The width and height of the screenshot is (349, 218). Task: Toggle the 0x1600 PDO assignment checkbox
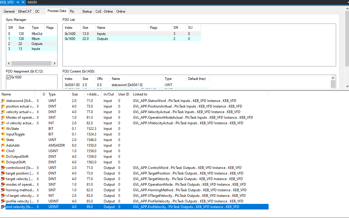point(9,78)
